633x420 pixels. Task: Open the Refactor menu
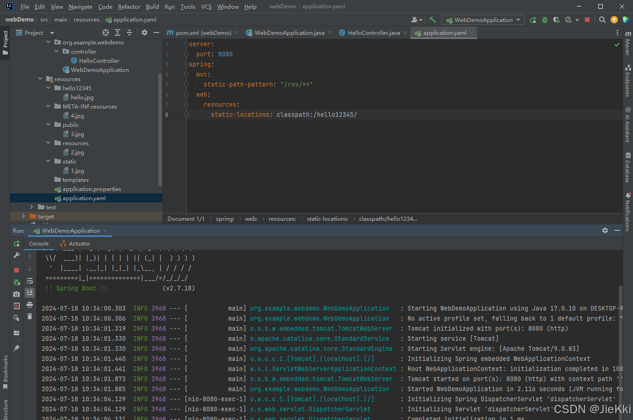[129, 6]
